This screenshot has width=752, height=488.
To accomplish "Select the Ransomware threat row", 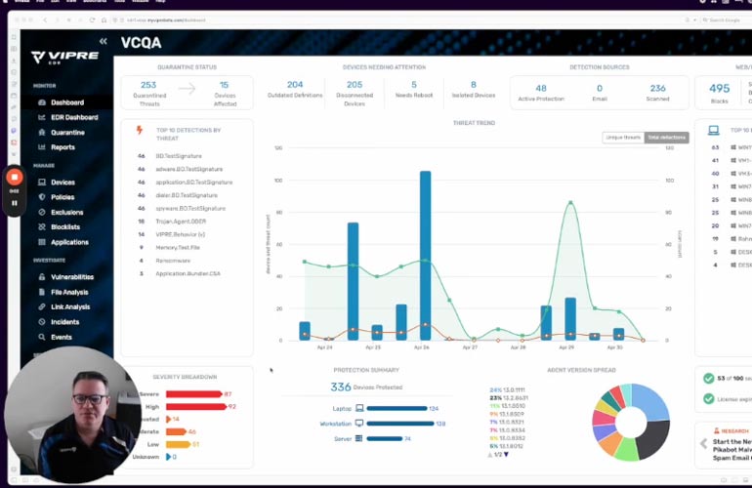I will 173,261.
